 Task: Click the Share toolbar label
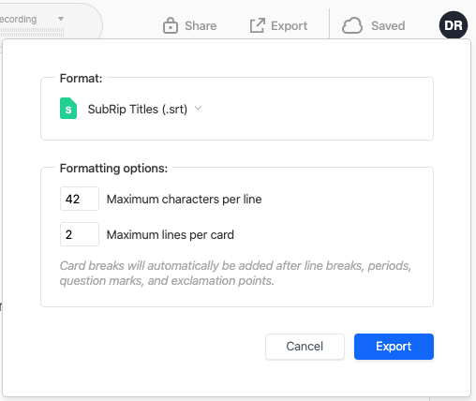201,25
